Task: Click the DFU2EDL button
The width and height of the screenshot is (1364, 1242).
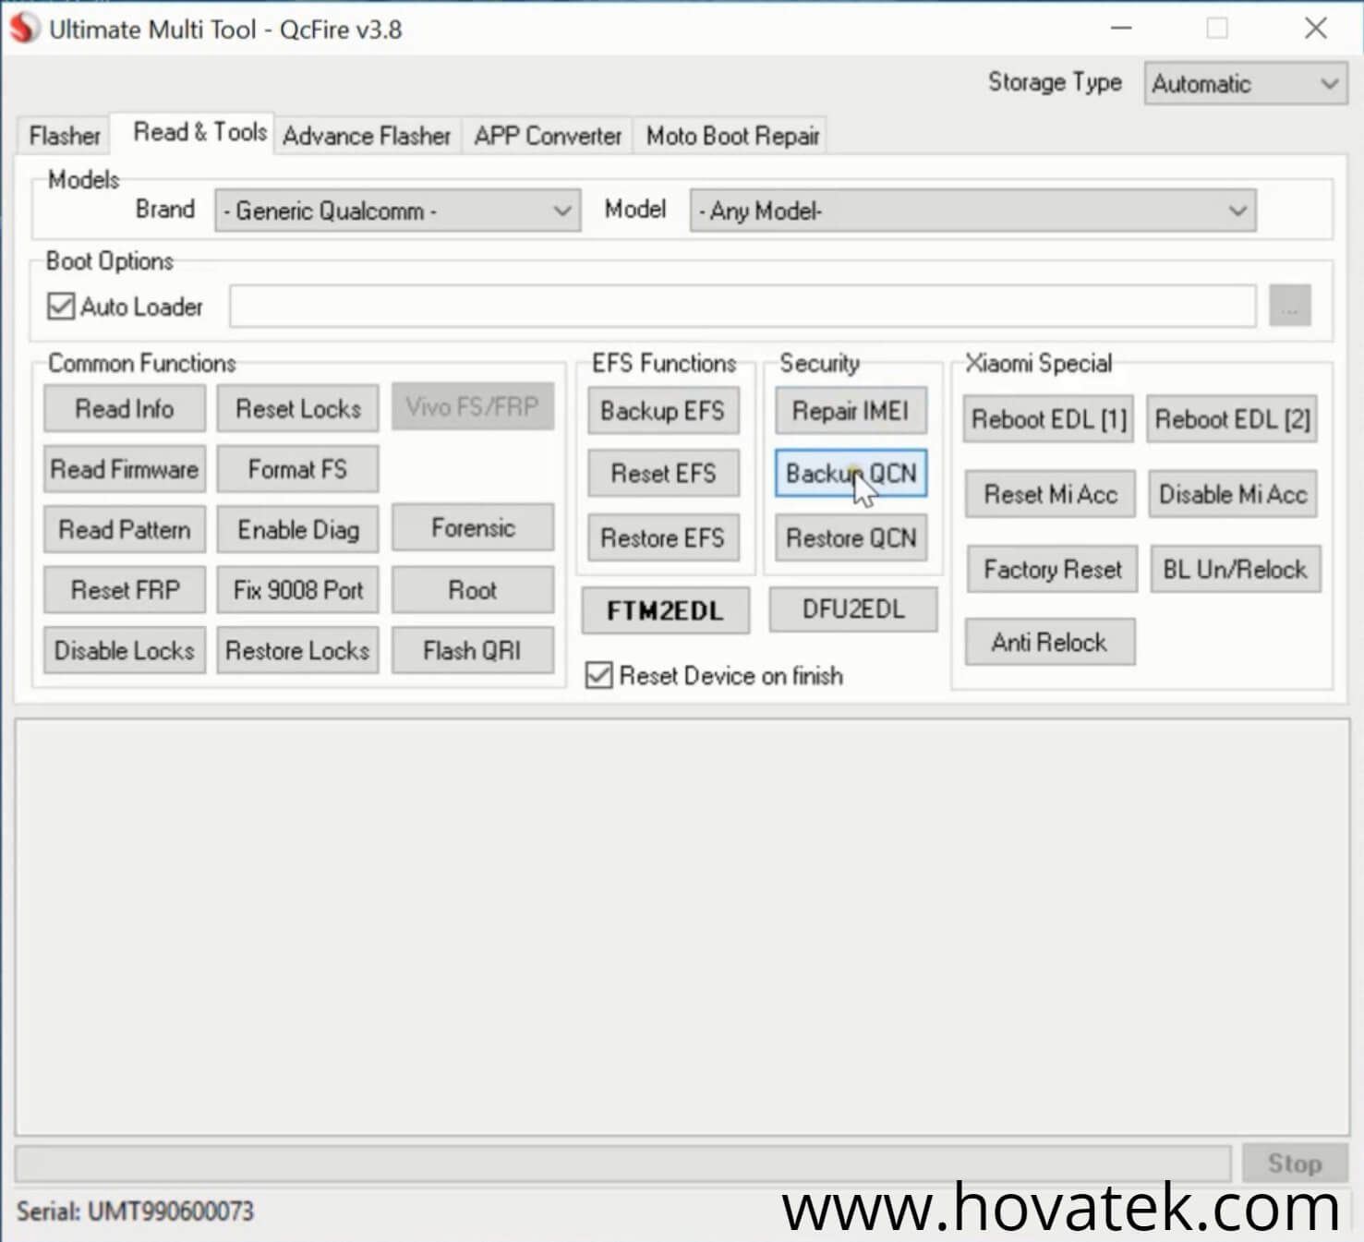Action: (x=853, y=609)
